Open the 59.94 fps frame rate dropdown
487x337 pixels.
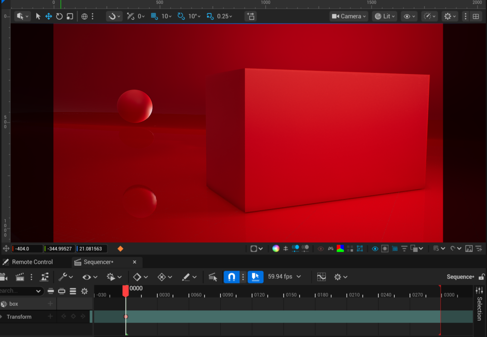[x=284, y=277]
